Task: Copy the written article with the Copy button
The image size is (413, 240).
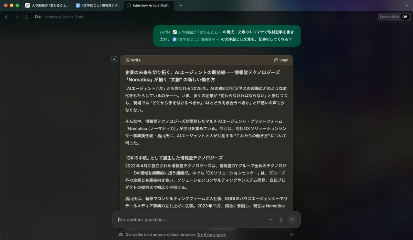Action: [281, 60]
